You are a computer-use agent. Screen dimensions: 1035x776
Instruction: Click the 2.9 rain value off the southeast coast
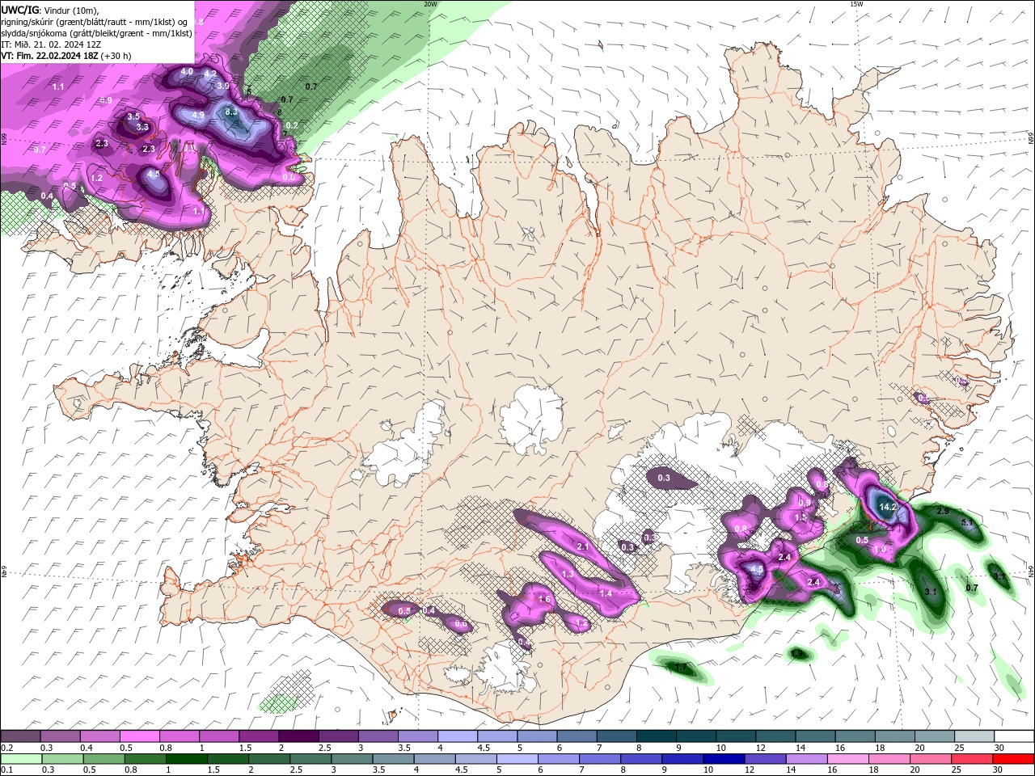(943, 512)
